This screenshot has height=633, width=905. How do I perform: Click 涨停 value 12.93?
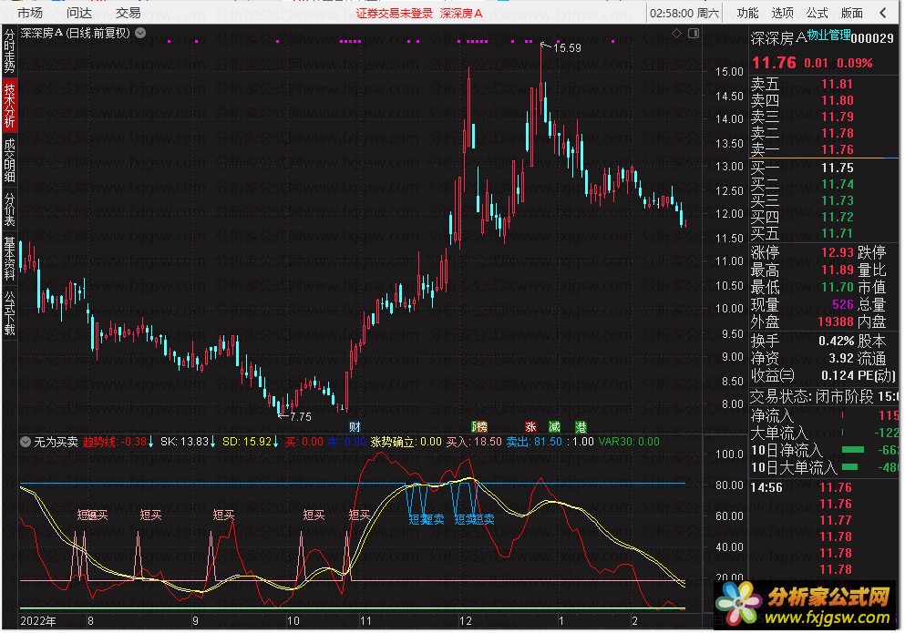(837, 252)
